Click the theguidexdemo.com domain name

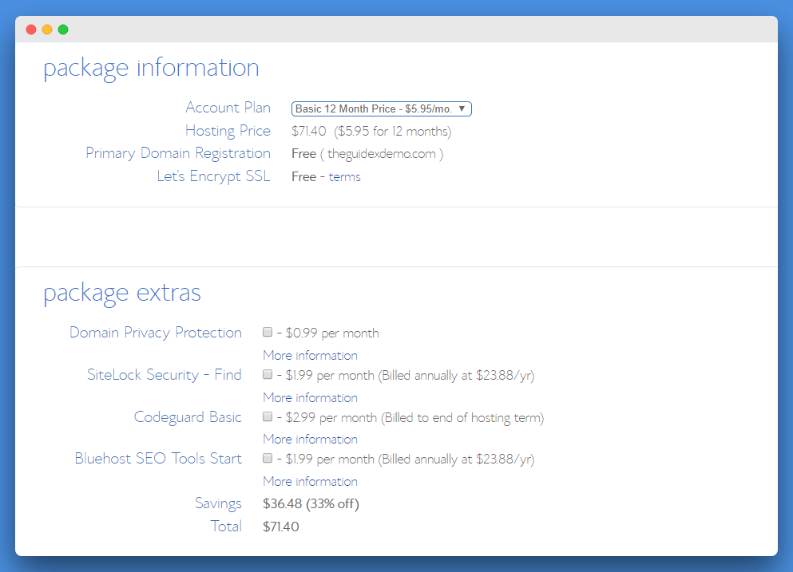click(382, 154)
